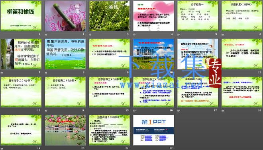This screenshot has height=150, width=263.
Task: Select slide 1 titled 柳笛和榆钱
Action: 21,16
